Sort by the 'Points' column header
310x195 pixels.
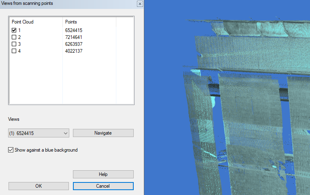[89, 22]
